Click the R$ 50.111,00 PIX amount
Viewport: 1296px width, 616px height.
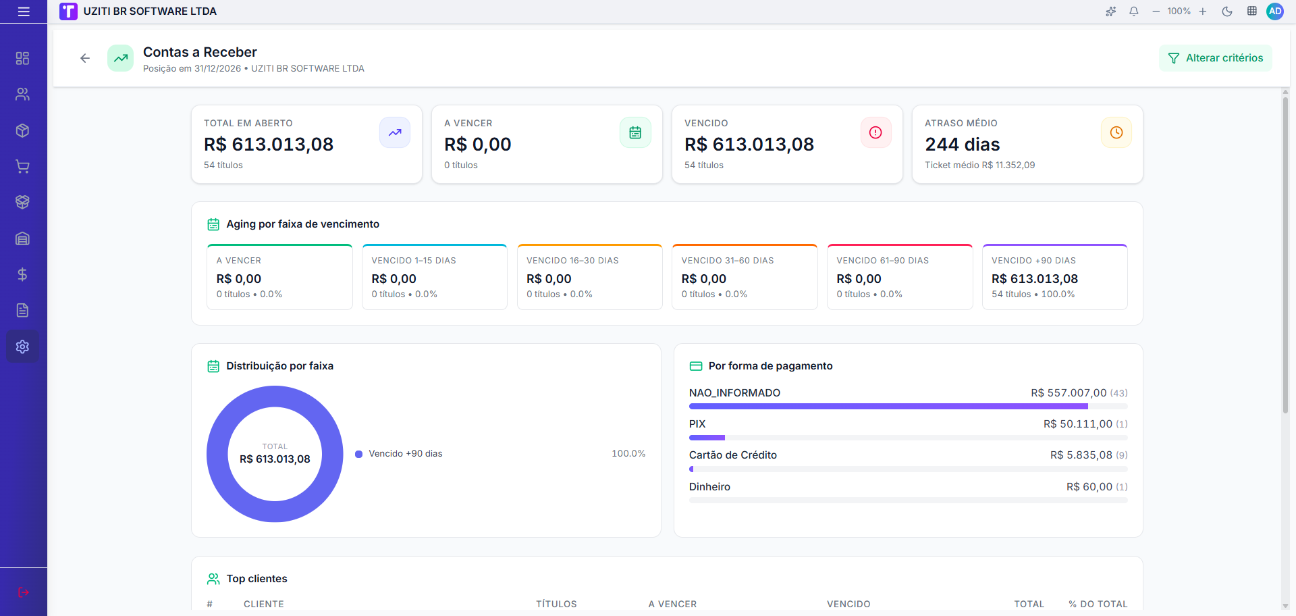pos(1078,424)
